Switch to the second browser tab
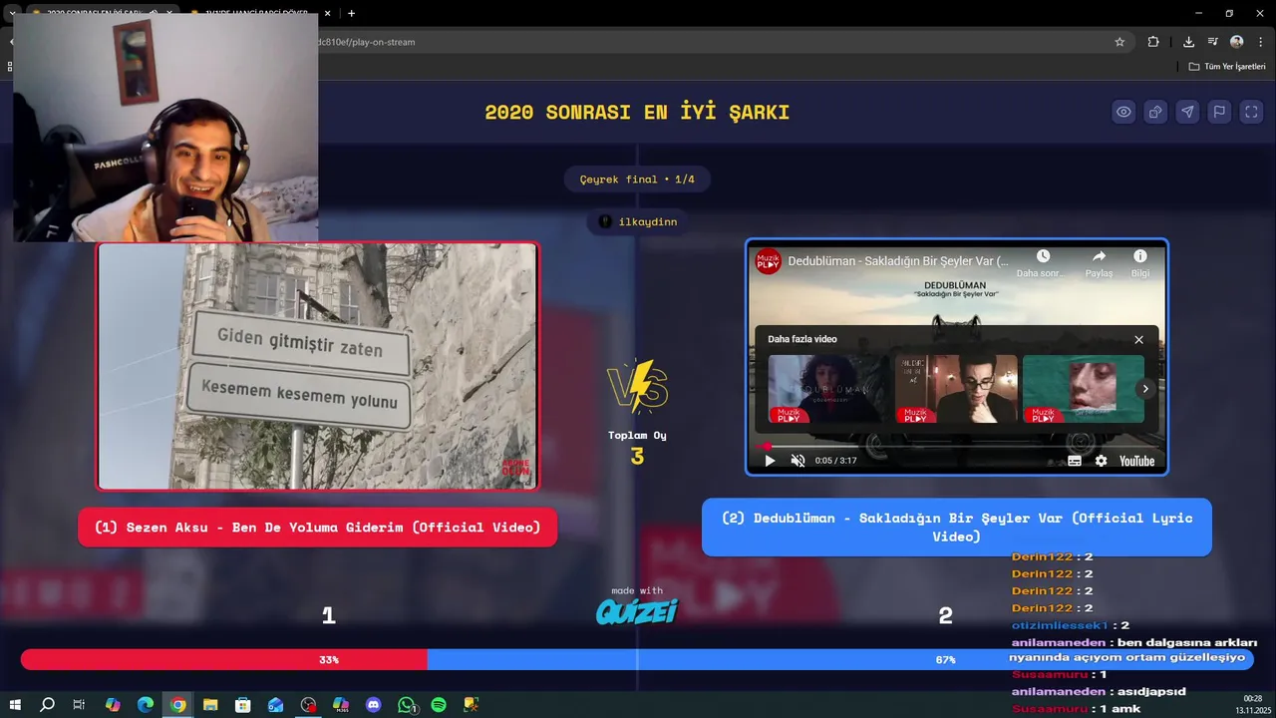 tap(257, 13)
